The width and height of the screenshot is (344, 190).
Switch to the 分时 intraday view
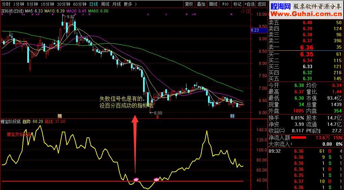[x=6, y=4]
